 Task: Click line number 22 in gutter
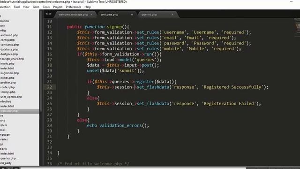50,87
